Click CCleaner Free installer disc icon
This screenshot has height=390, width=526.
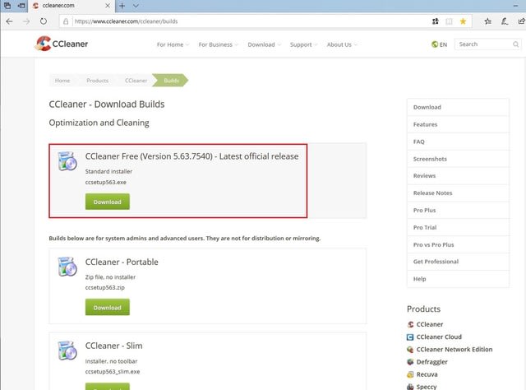coord(67,161)
